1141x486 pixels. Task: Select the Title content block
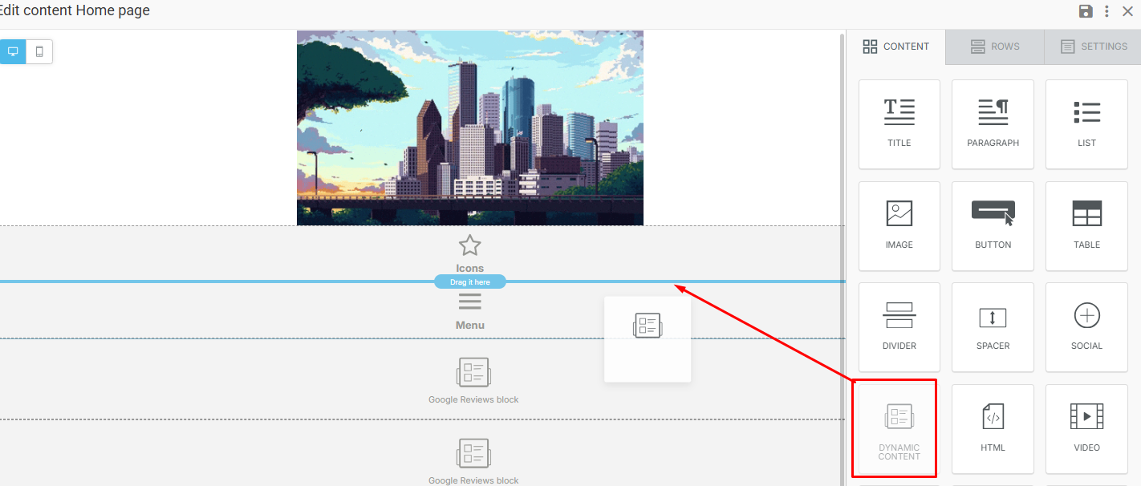pyautogui.click(x=899, y=124)
